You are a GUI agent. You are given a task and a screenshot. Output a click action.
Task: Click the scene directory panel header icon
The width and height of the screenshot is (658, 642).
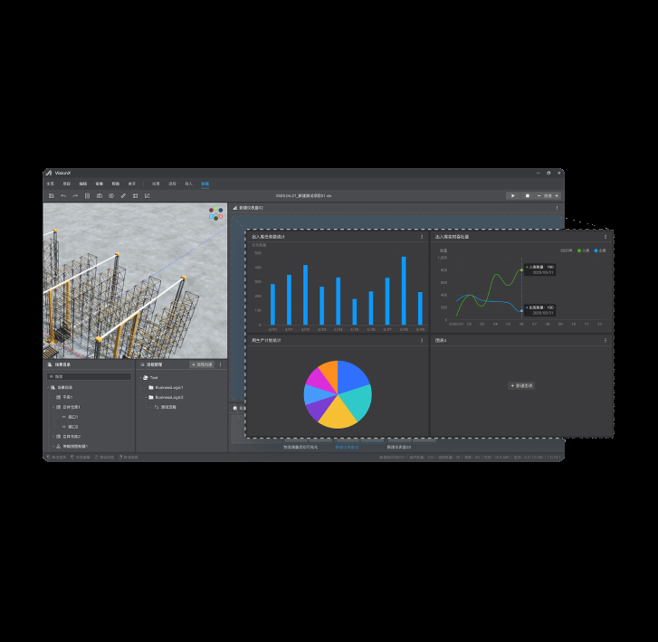[50, 364]
